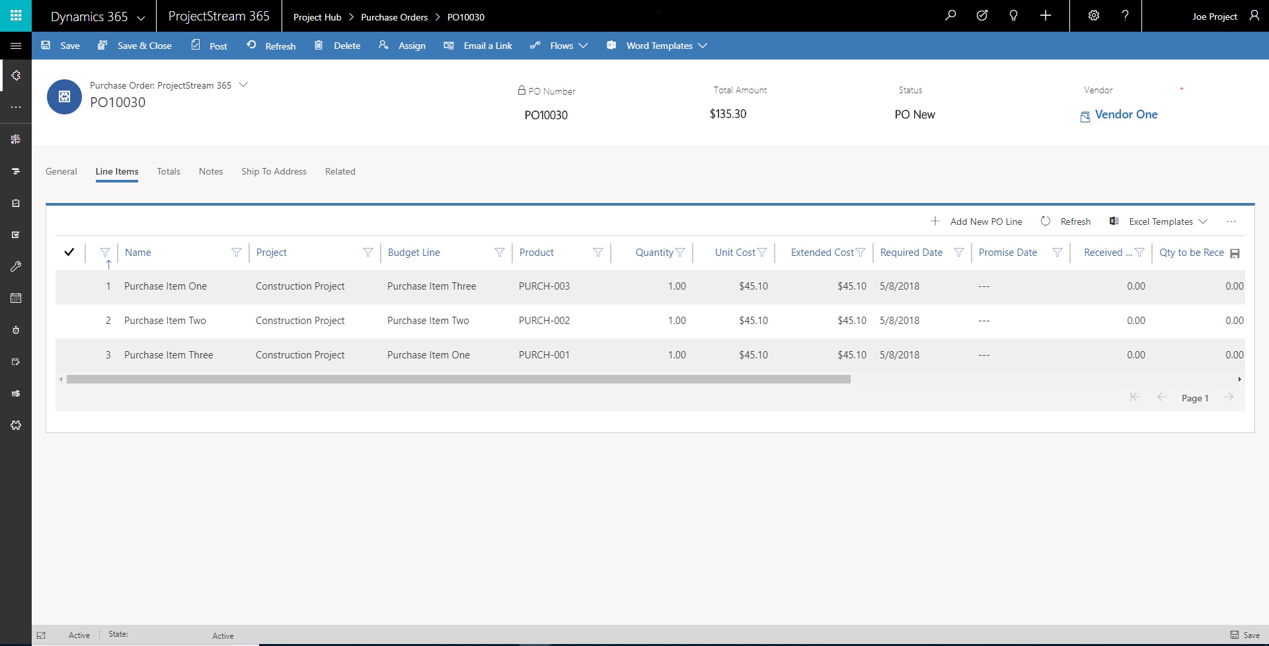Refresh the line items subgrid
1269x646 pixels.
click(x=1065, y=222)
